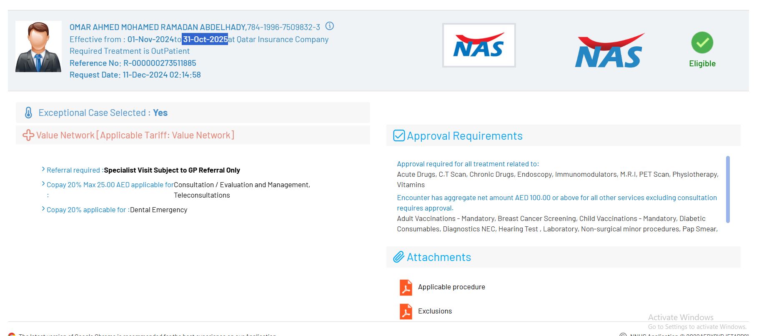Click the Adult Vaccinations - Mandatory services list
Screen dimensions: 769x336
(557, 223)
